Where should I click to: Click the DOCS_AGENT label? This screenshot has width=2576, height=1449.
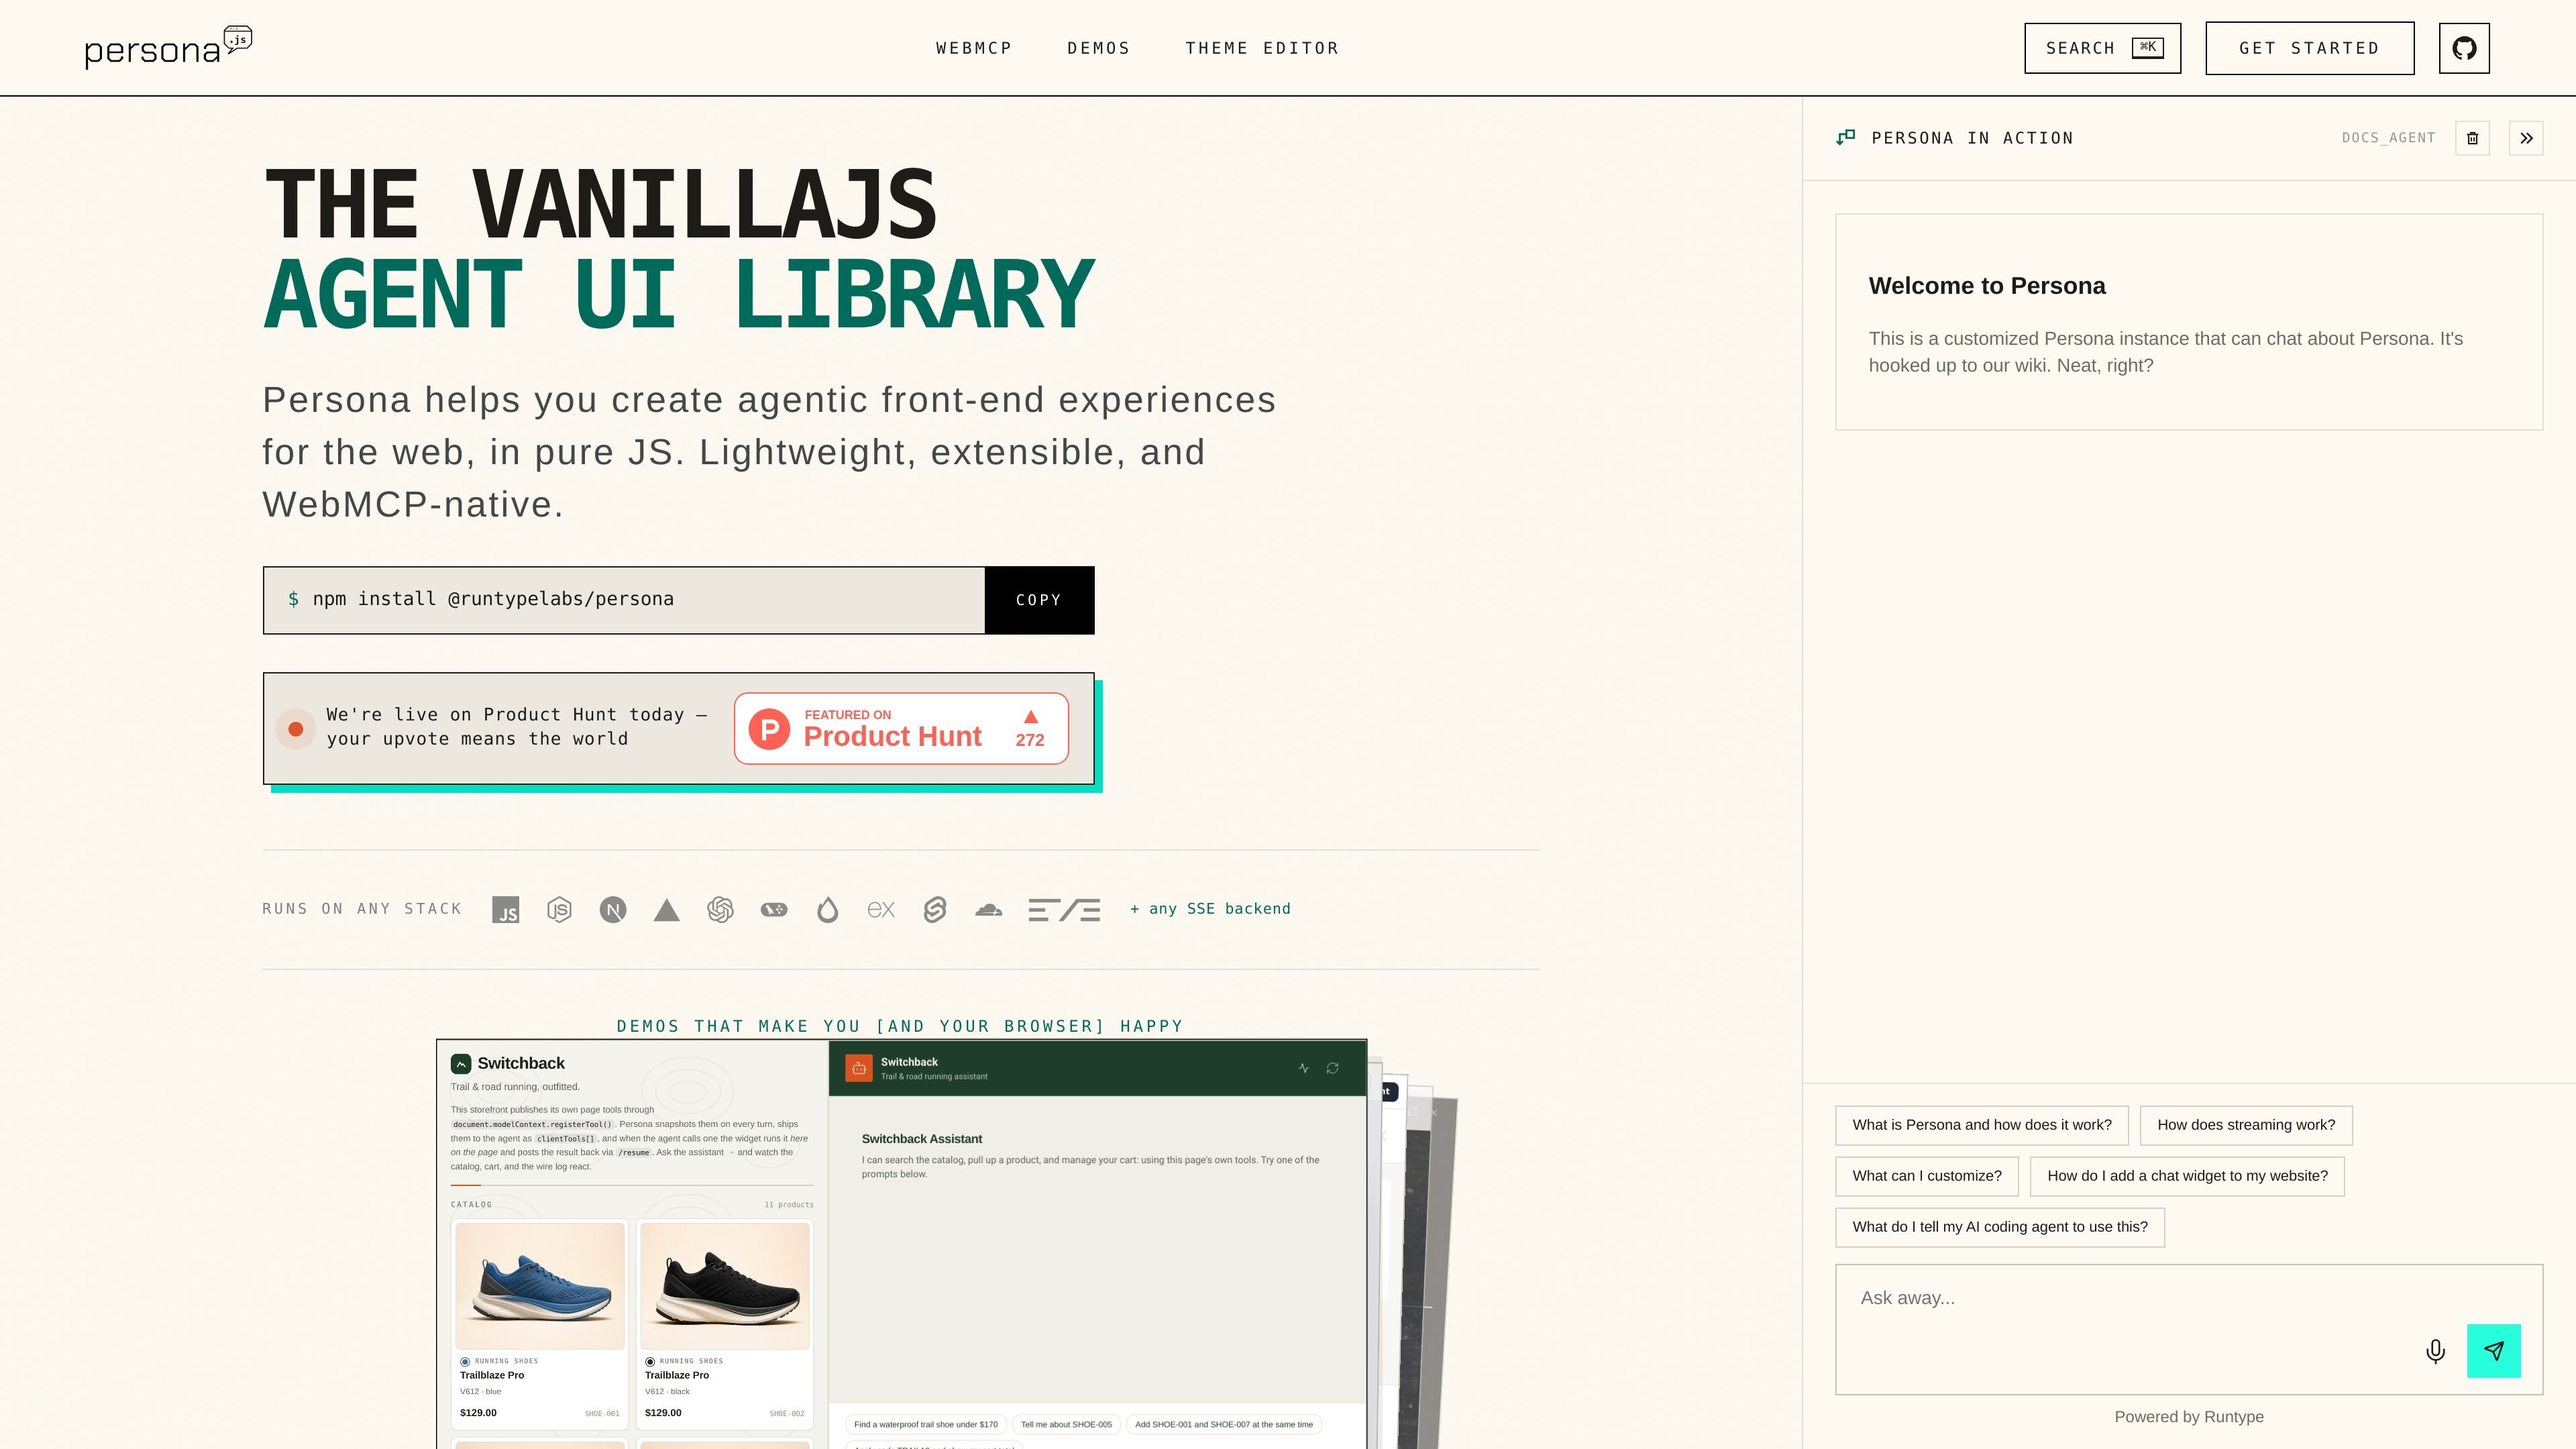coord(2388,138)
